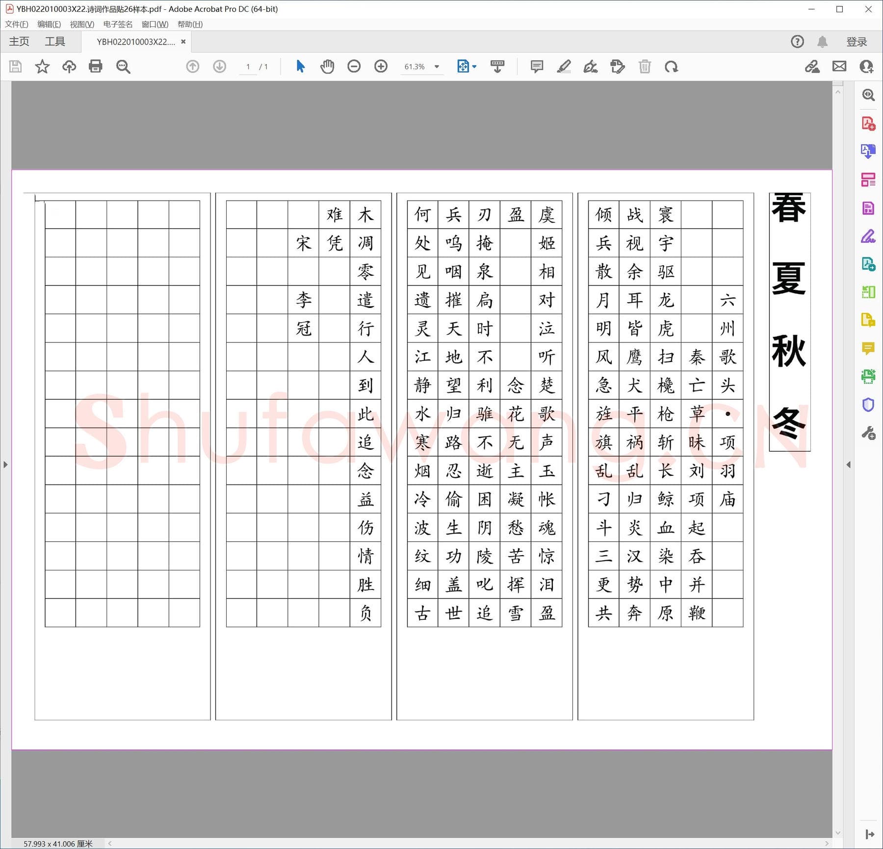Click vertical scrollbar down arrow
Image resolution: width=883 pixels, height=849 pixels.
838,833
